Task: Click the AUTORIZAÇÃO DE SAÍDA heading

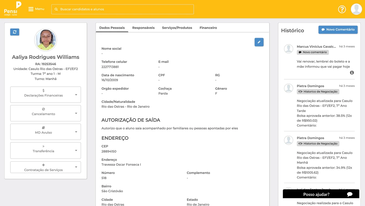Action: pyautogui.click(x=131, y=120)
